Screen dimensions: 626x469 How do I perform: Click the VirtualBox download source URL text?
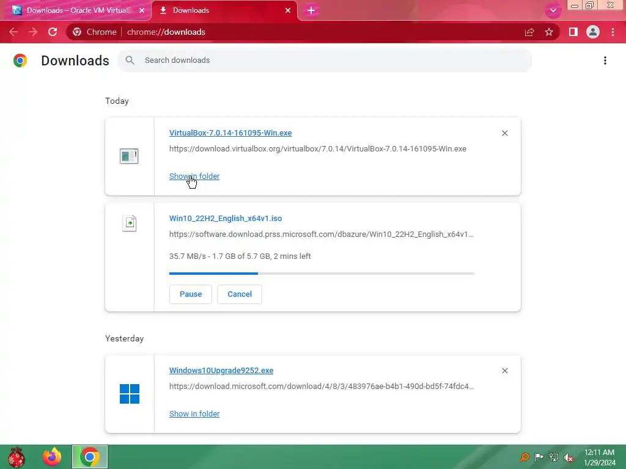point(318,149)
